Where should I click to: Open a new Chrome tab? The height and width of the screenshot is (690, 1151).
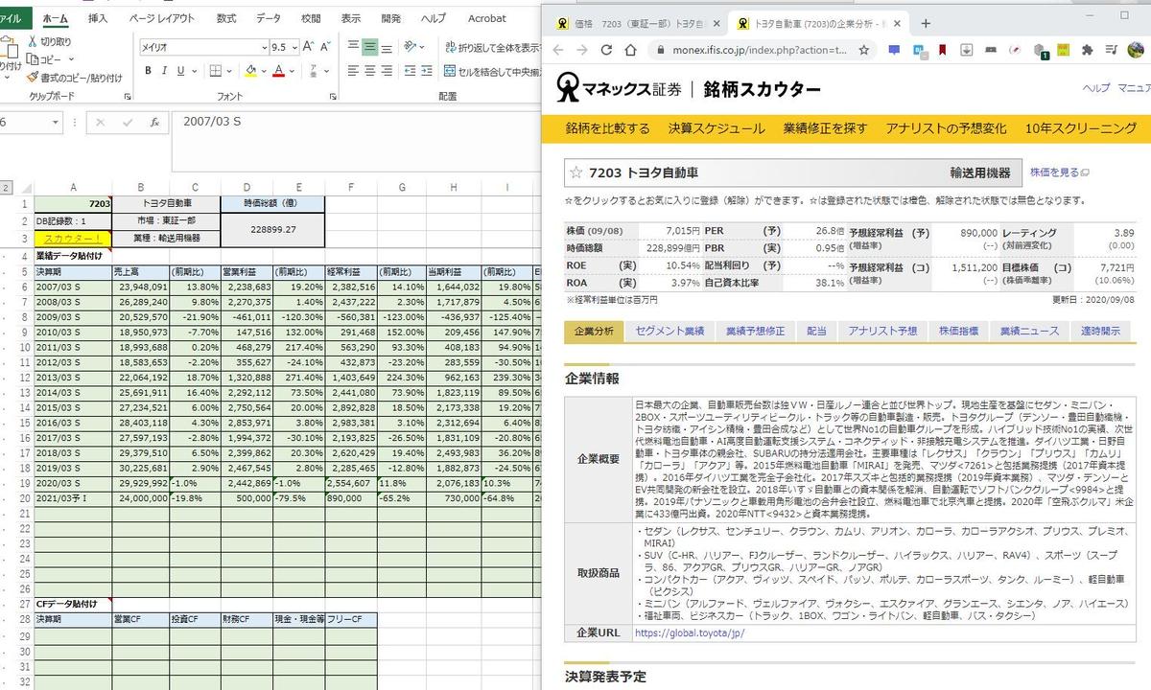[x=926, y=23]
